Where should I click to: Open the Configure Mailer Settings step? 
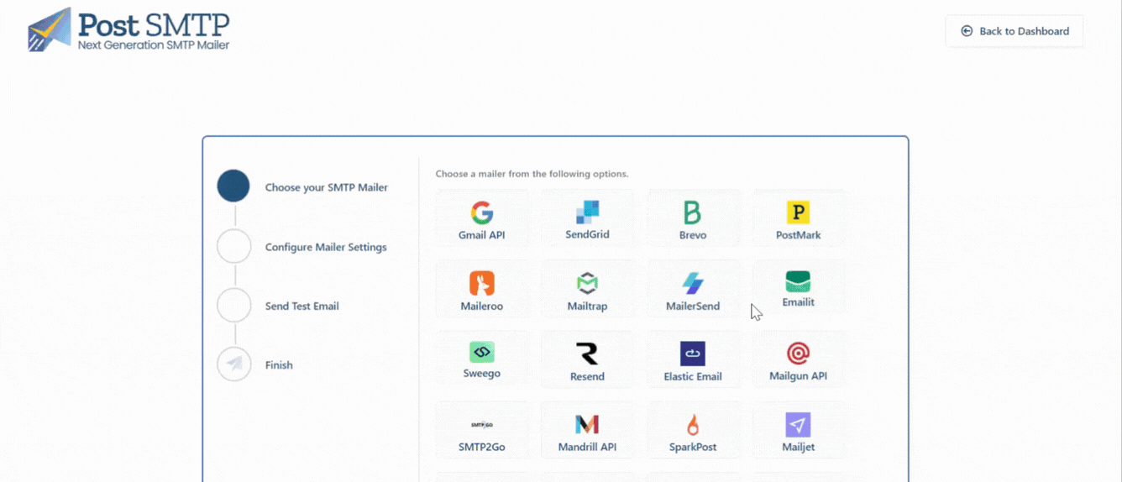click(326, 247)
